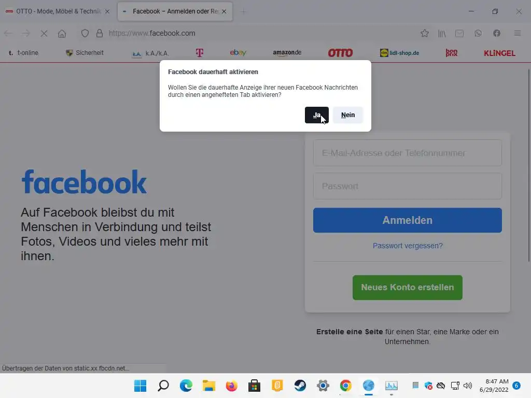Switch to the OTTO tab
The height and width of the screenshot is (398, 531).
(58, 11)
